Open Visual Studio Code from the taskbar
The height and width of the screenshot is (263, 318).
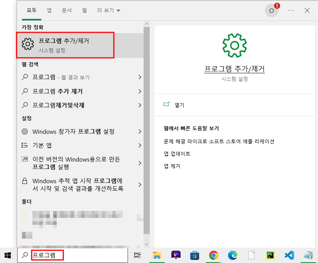click(x=289, y=255)
